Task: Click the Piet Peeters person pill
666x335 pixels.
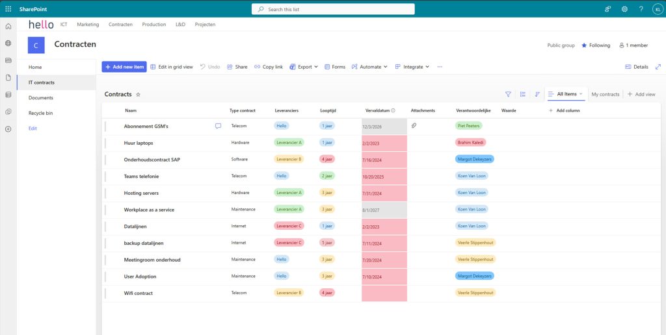Action: point(469,126)
